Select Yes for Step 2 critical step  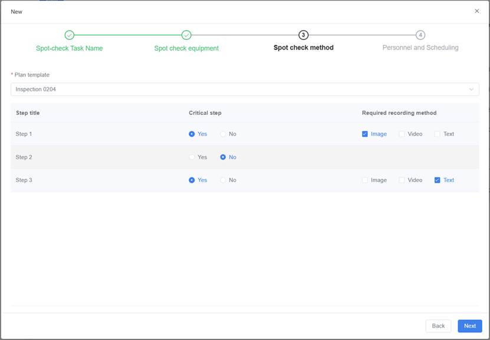(x=192, y=157)
